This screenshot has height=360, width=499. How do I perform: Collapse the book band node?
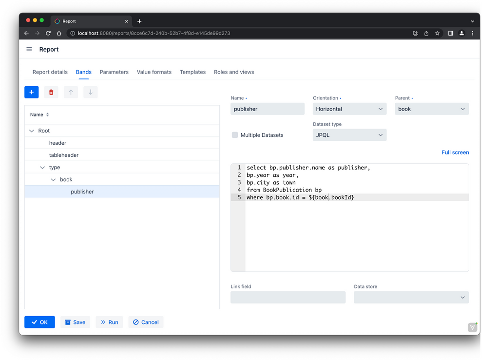click(x=53, y=179)
